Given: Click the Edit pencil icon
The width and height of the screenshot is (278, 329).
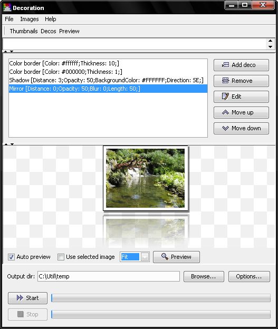Looking at the screenshot, I should tap(225, 96).
